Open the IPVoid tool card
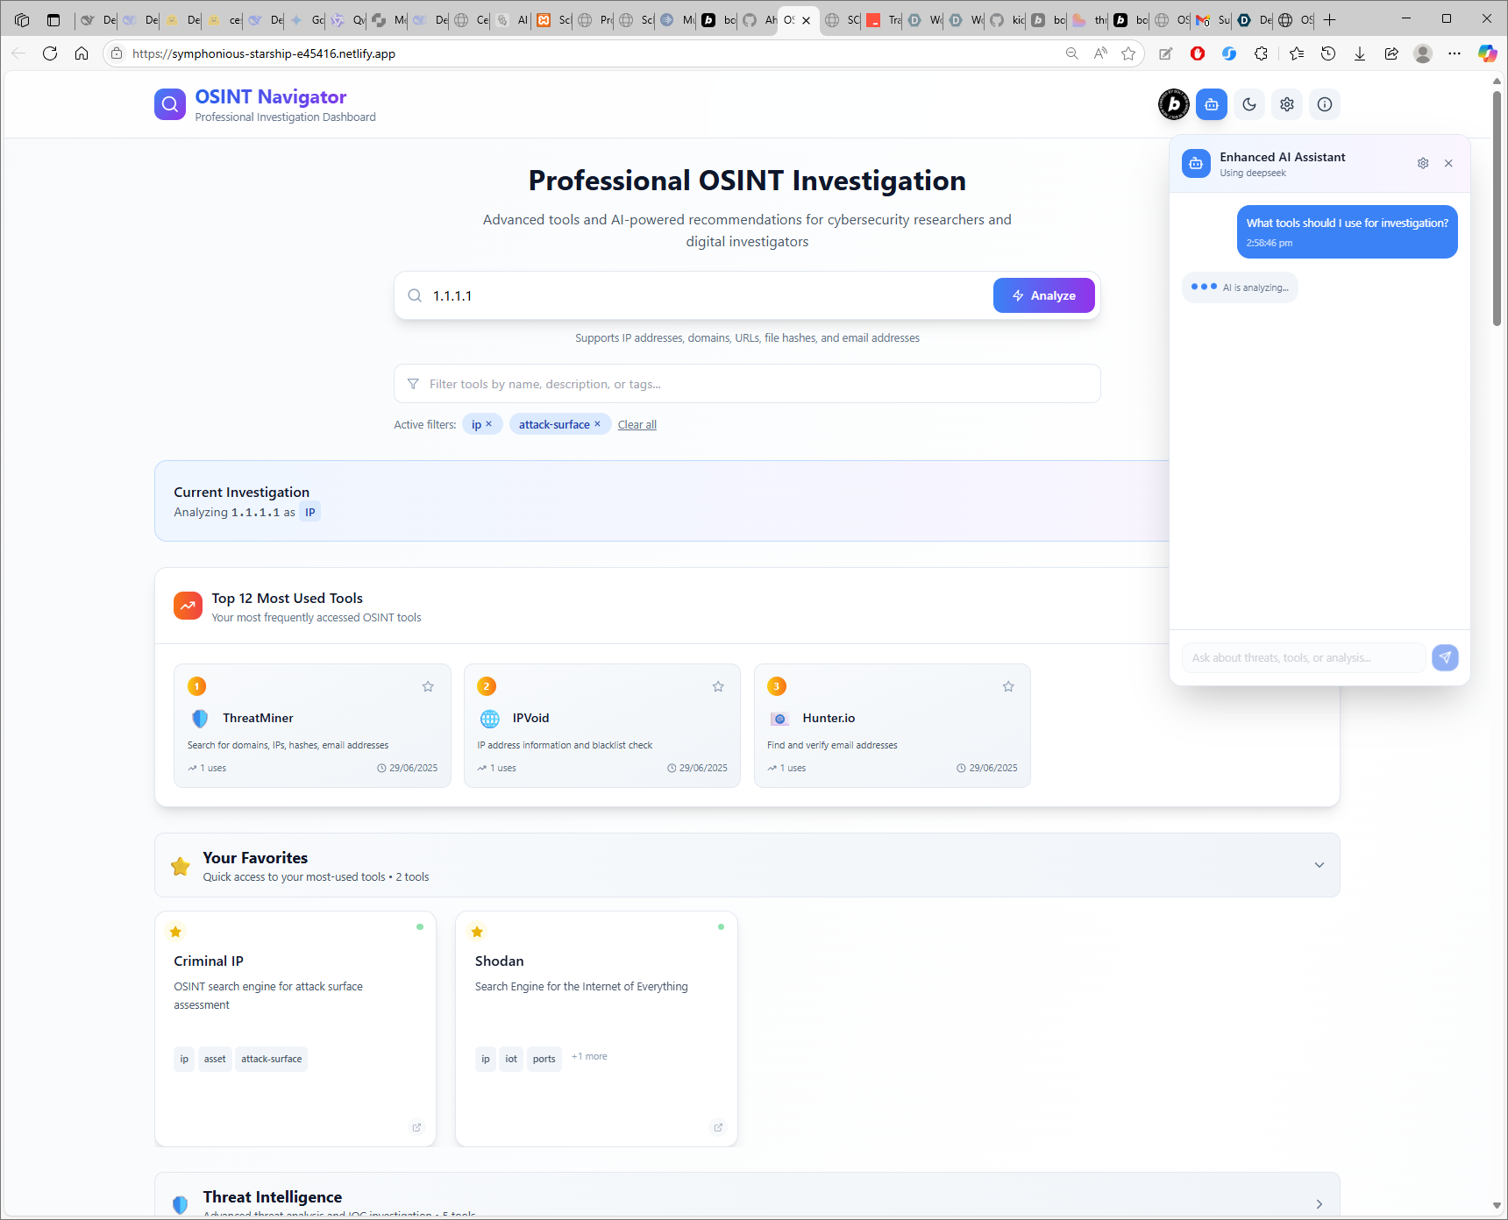Image resolution: width=1508 pixels, height=1220 pixels. click(x=602, y=726)
